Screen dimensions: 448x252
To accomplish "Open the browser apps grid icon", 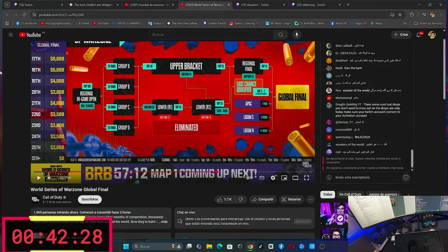I will [x=7, y=23].
